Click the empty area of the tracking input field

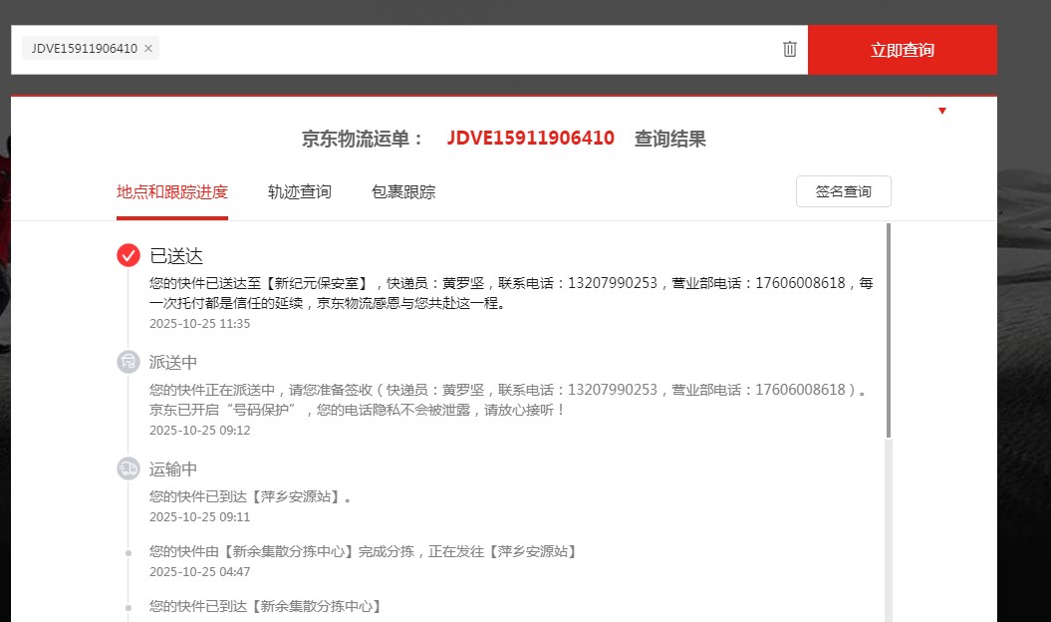pyautogui.click(x=468, y=49)
